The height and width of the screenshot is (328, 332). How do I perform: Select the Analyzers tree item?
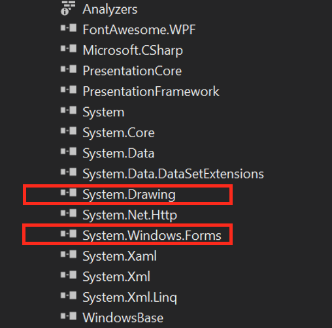[110, 10]
